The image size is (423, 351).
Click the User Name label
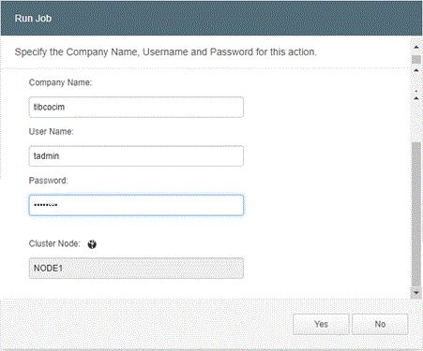[x=52, y=131]
